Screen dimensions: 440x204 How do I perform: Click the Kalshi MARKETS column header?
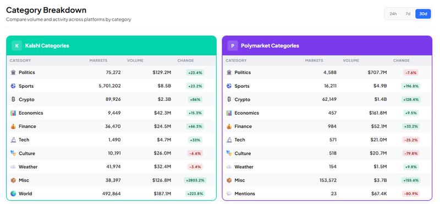(x=98, y=60)
